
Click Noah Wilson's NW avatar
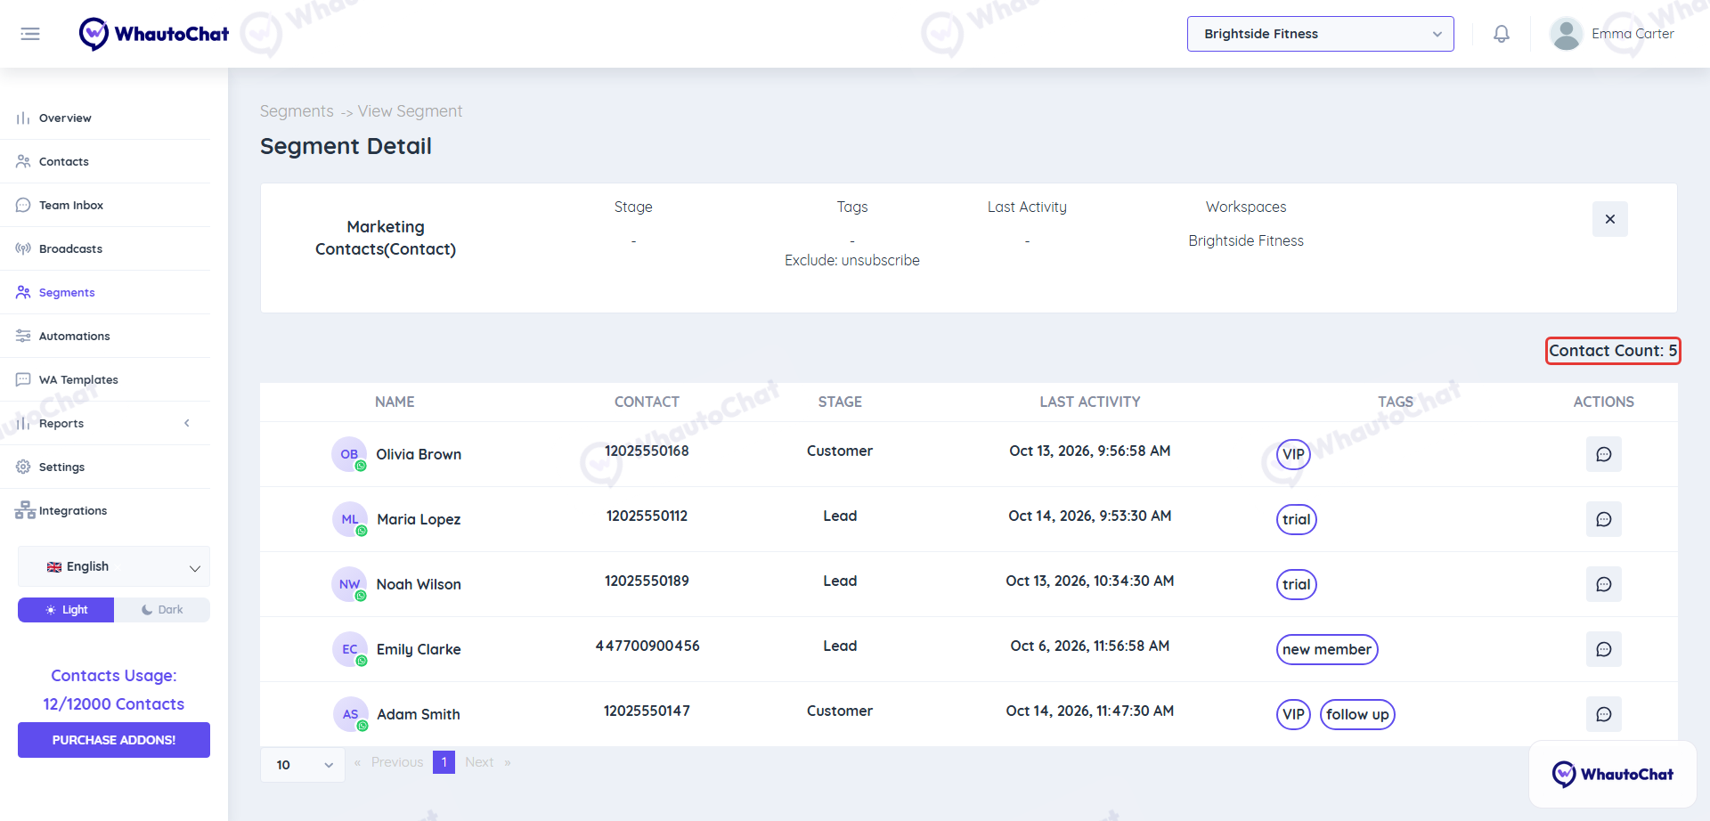click(x=349, y=584)
